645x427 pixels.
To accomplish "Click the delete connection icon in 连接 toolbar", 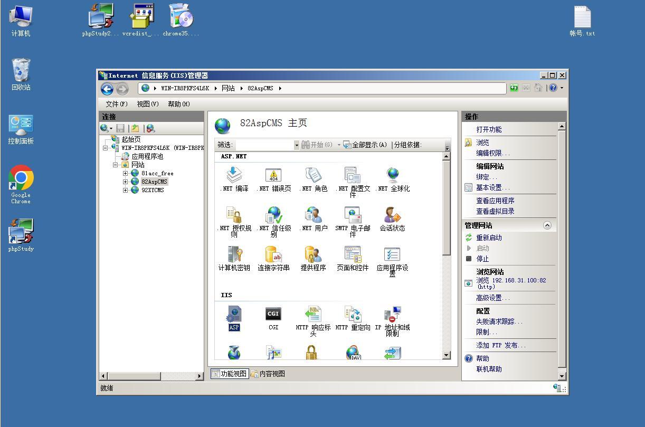I will click(150, 128).
